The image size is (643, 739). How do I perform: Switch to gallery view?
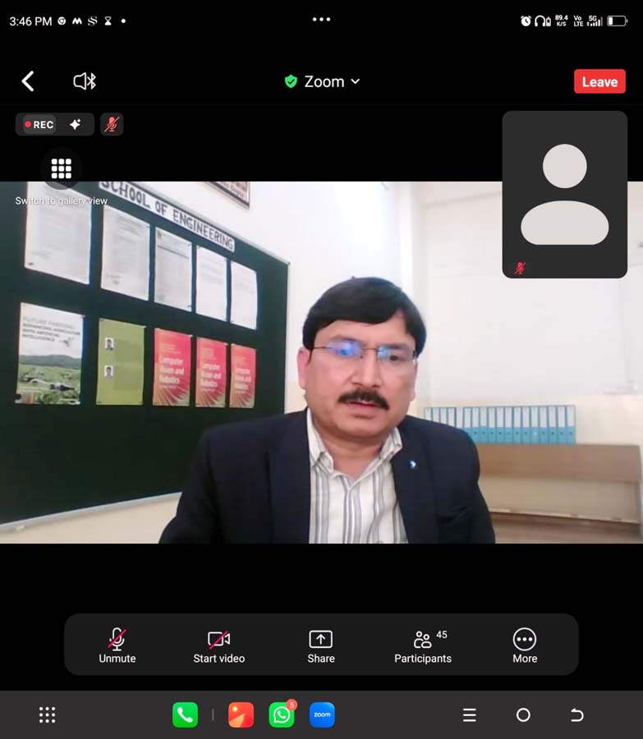point(62,169)
